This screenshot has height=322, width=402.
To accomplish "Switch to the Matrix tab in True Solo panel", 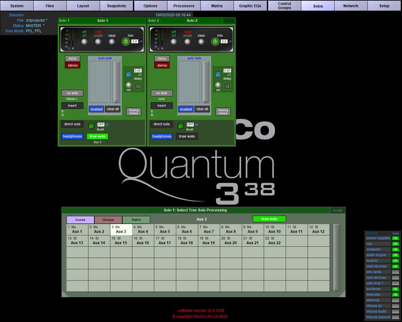I will [136, 220].
